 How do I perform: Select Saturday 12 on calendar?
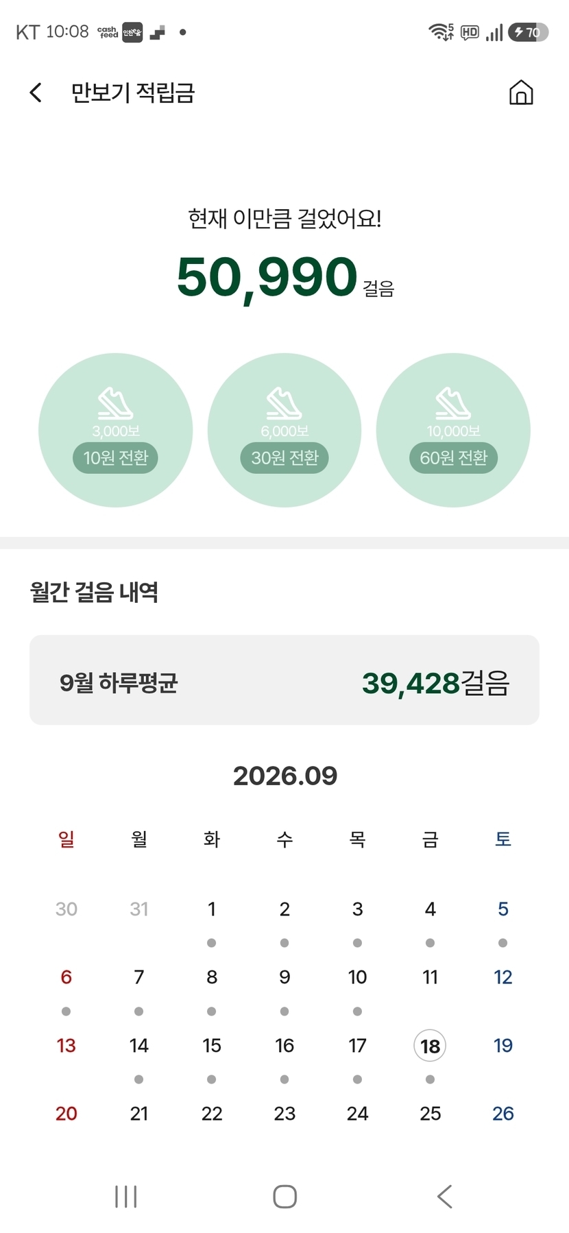click(503, 977)
